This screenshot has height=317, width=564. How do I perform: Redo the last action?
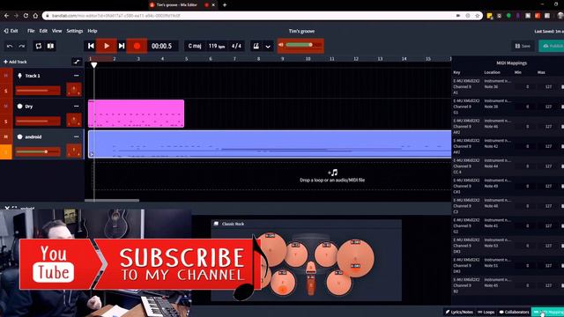[x=22, y=46]
